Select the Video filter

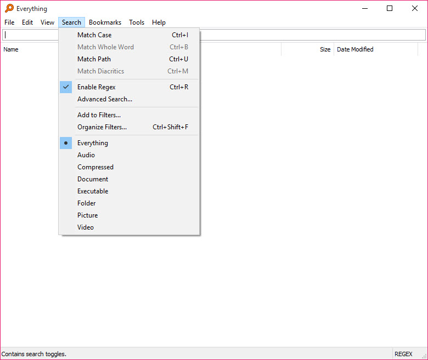pyautogui.click(x=129, y=227)
